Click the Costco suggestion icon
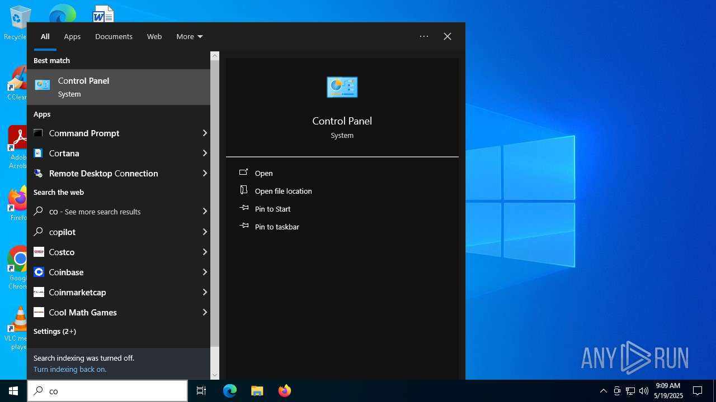The image size is (716, 402). coord(39,252)
